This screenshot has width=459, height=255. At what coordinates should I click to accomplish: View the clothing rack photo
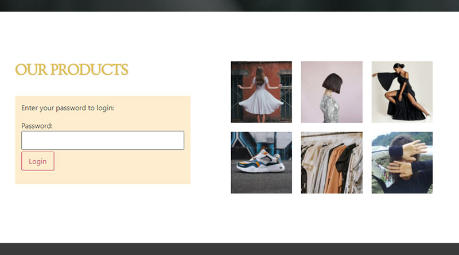(x=332, y=163)
